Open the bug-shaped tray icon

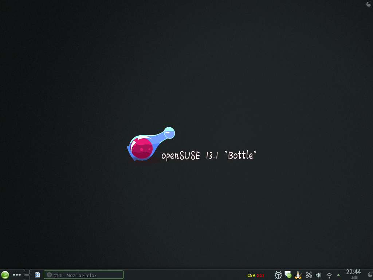click(278, 275)
